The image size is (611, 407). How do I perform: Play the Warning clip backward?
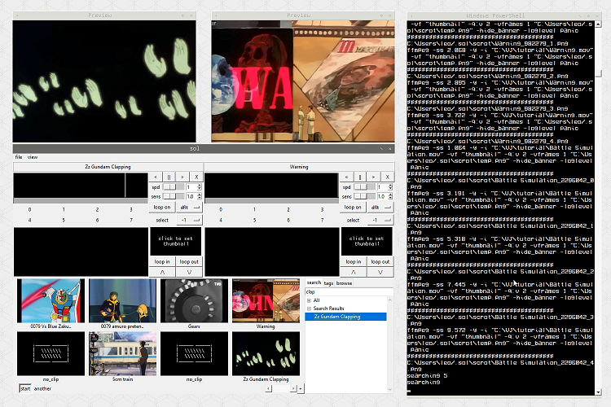point(346,177)
